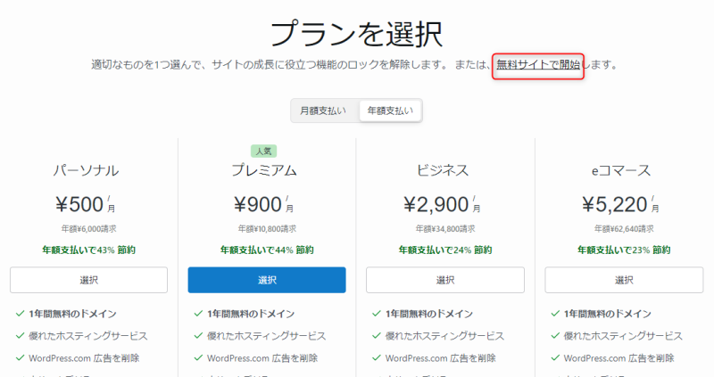Screen dimensions: 714x377
Task: Click checkmark beside パーソナル 優れたホスティングサービス
Action: click(x=21, y=336)
